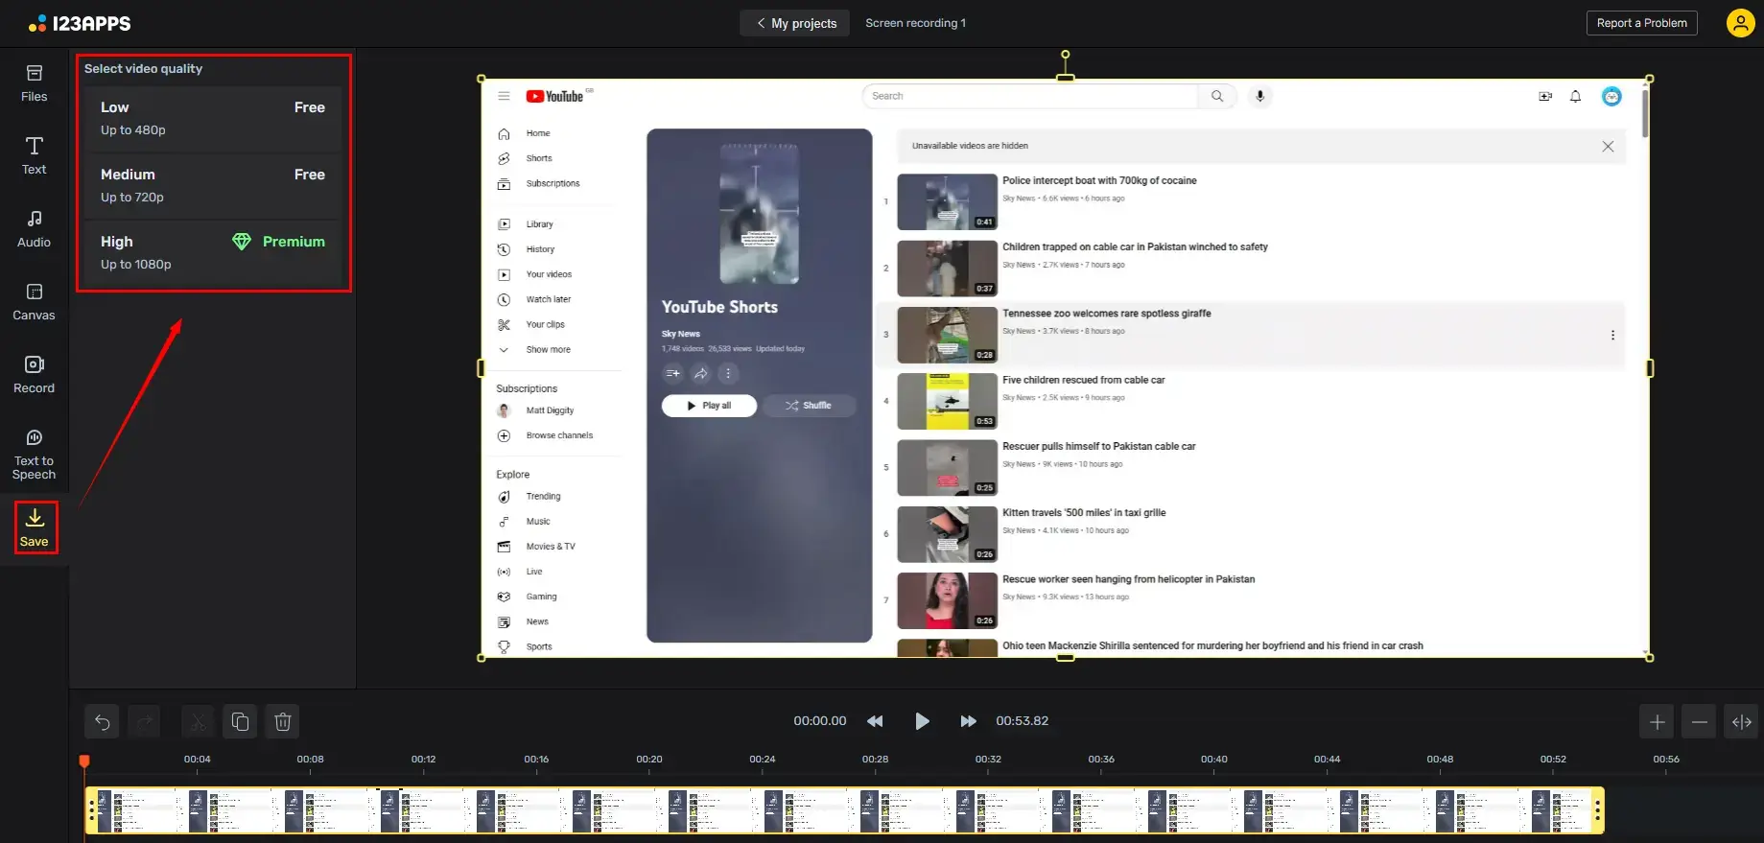Viewport: 1764px width, 843px height.
Task: Click the redo arrow button
Action: click(145, 721)
